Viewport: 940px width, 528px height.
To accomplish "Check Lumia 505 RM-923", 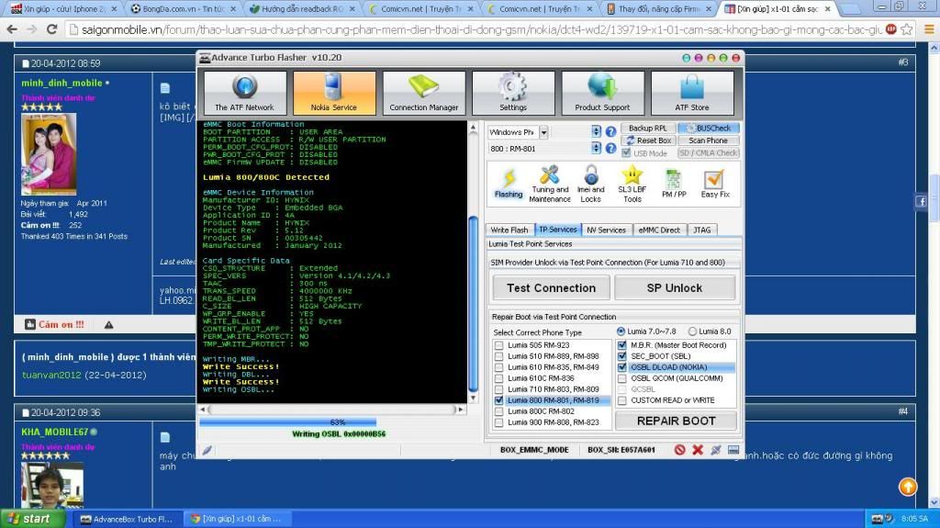I will coord(498,345).
